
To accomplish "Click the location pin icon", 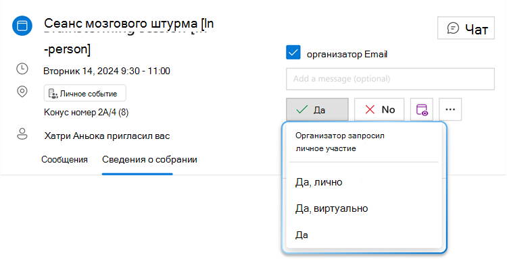I will pos(22,92).
